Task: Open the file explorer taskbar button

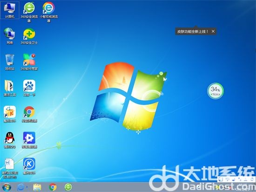Action: pyautogui.click(x=37, y=187)
